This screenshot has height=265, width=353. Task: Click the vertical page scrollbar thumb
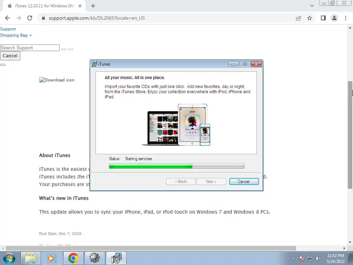click(x=350, y=135)
